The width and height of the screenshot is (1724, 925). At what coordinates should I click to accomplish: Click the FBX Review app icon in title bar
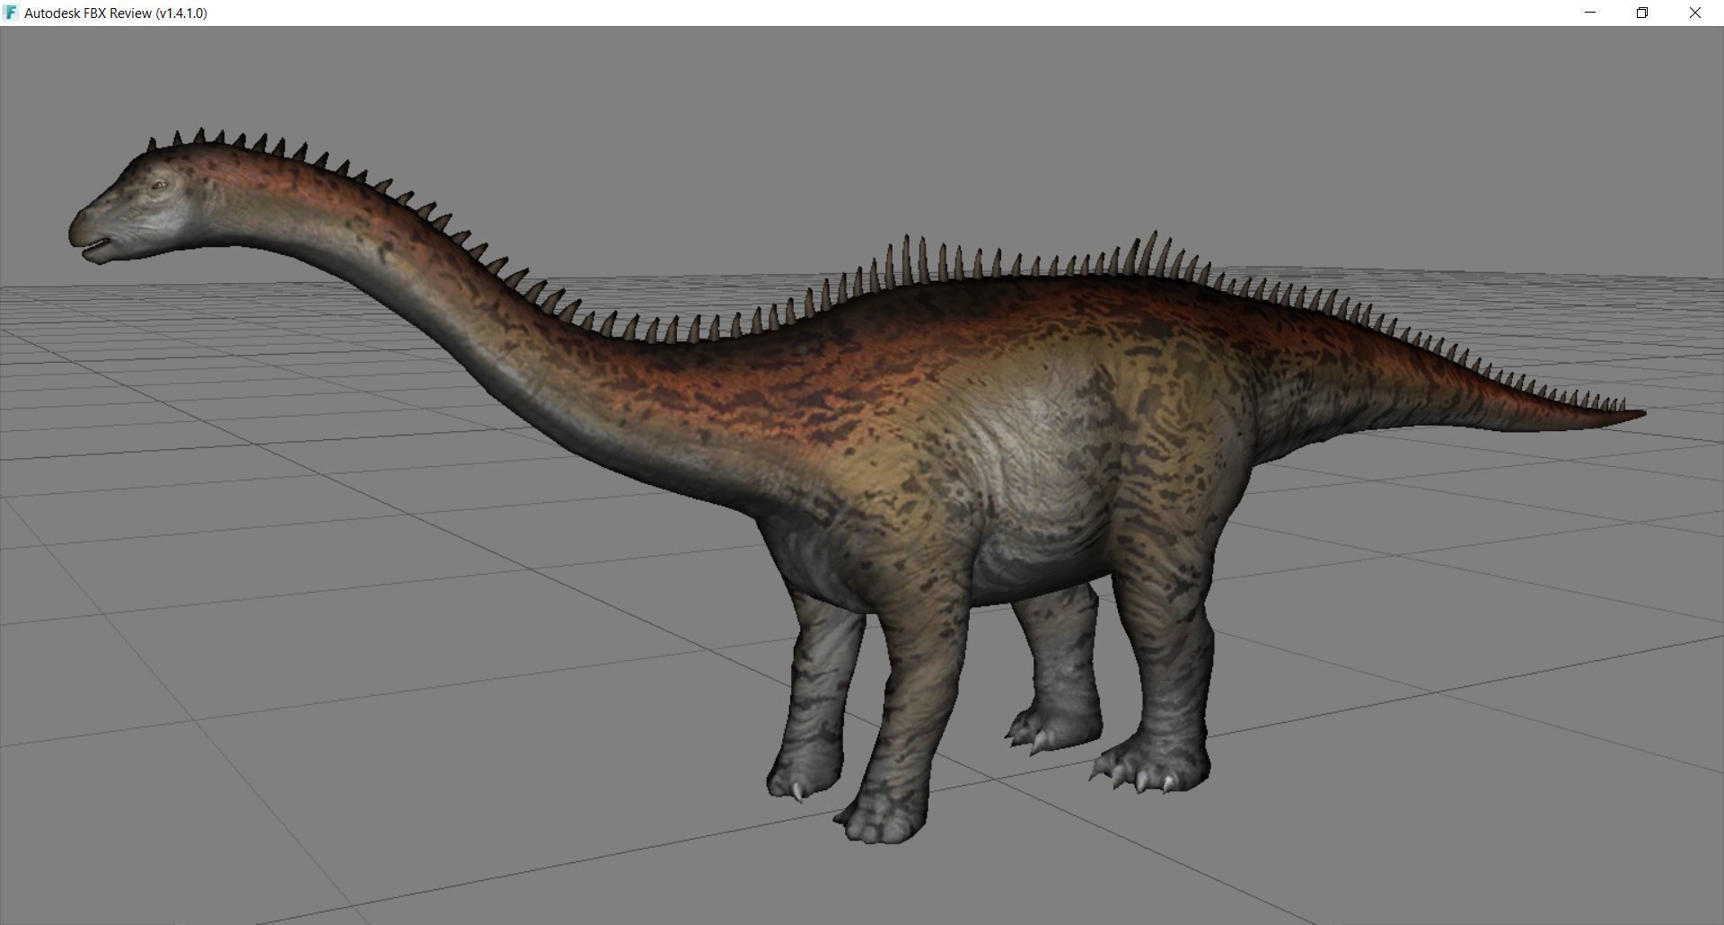11,13
